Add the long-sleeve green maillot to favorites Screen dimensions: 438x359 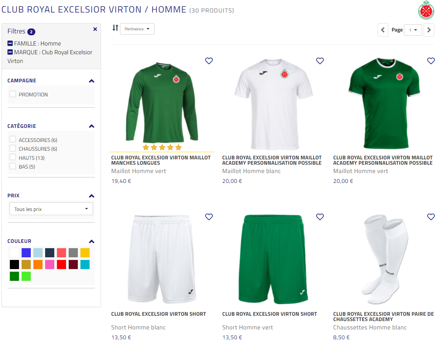[209, 61]
